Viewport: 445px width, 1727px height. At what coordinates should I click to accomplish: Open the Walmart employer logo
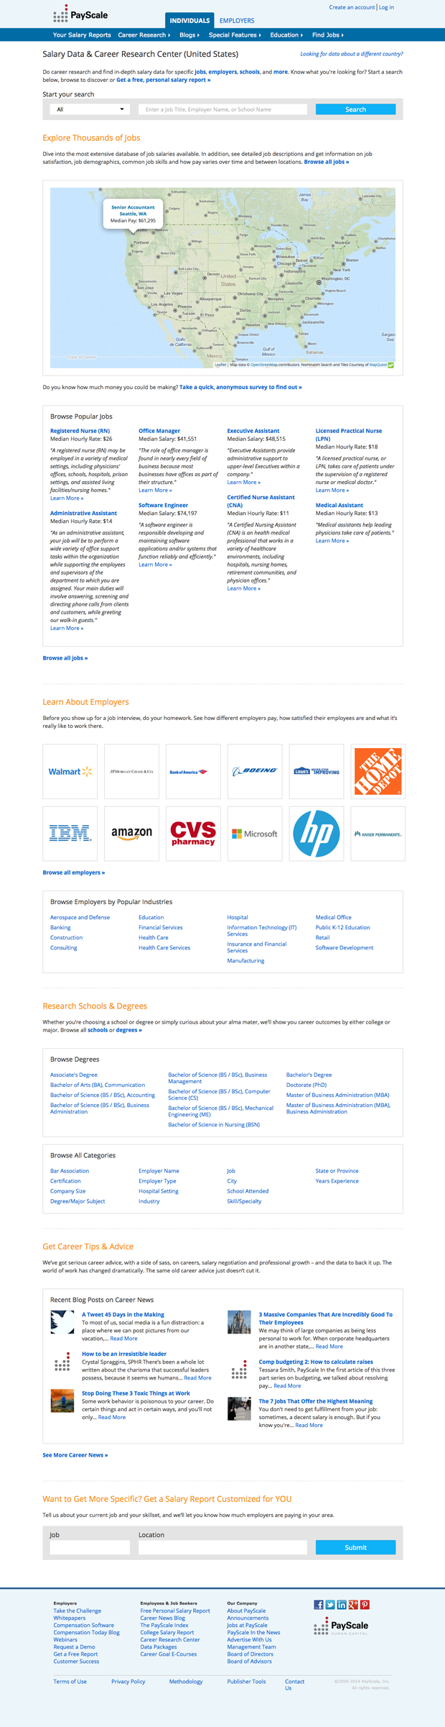click(70, 771)
